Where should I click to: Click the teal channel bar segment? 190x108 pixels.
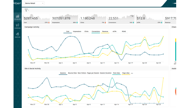pos(176,51)
